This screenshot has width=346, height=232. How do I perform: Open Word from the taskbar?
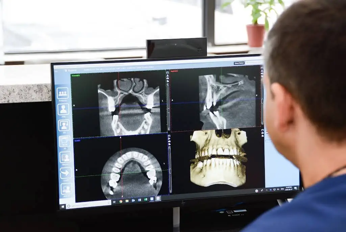pos(140,200)
